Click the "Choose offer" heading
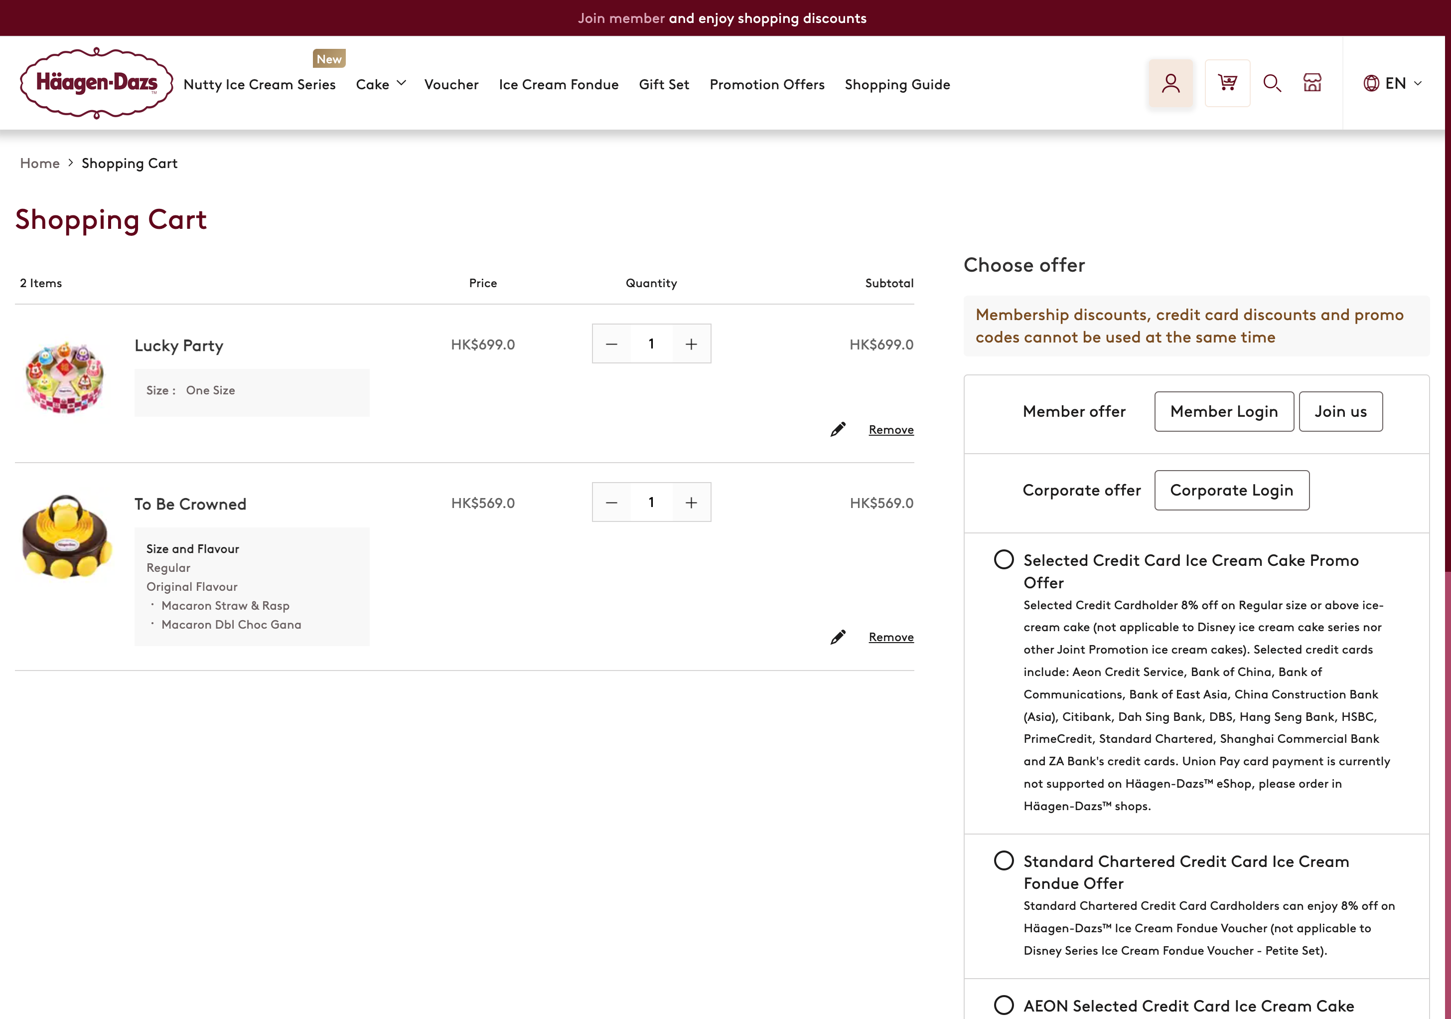This screenshot has height=1019, width=1451. 1024,265
